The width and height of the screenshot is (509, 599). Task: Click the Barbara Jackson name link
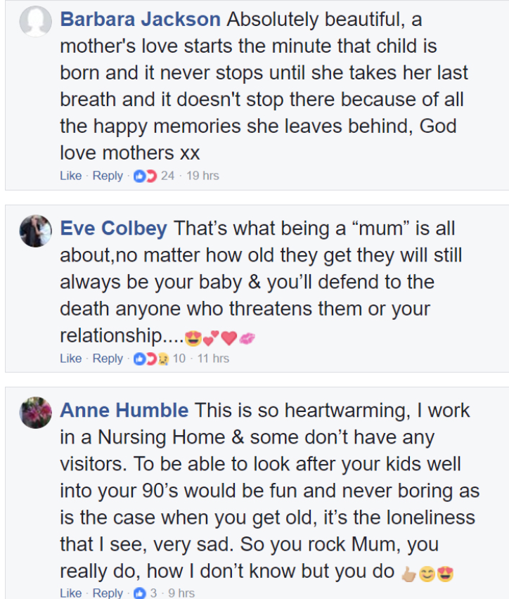(140, 19)
